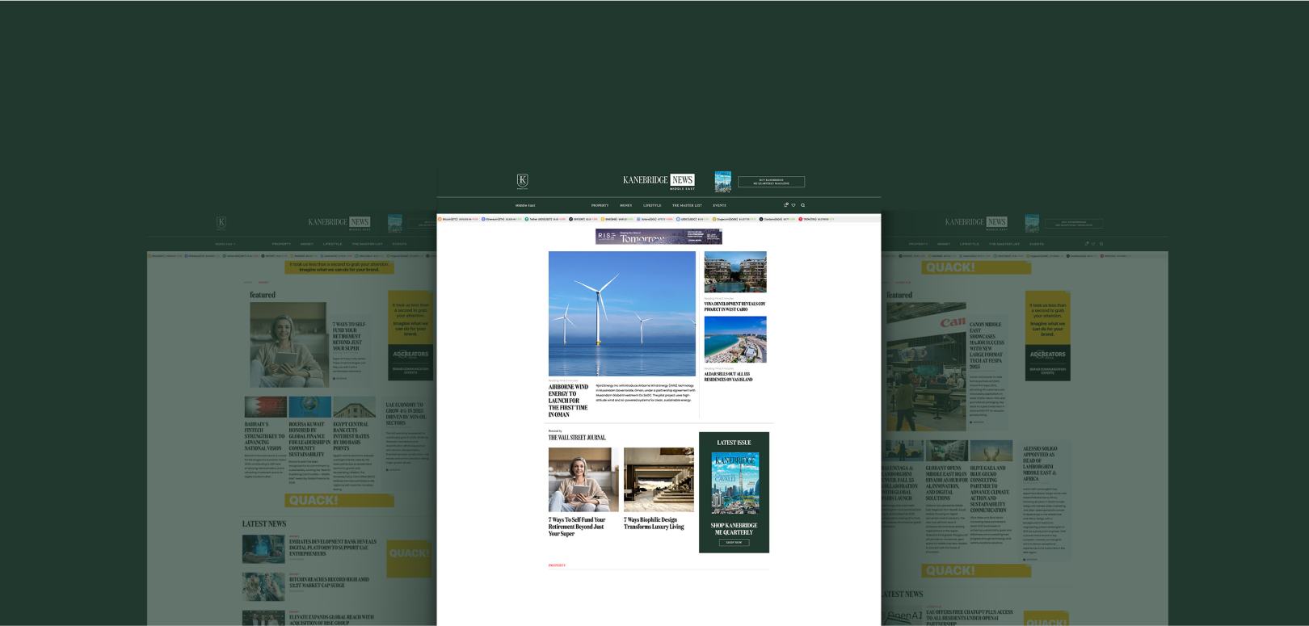Open the wishlist heart icon
The image size is (1309, 626).
tap(793, 205)
